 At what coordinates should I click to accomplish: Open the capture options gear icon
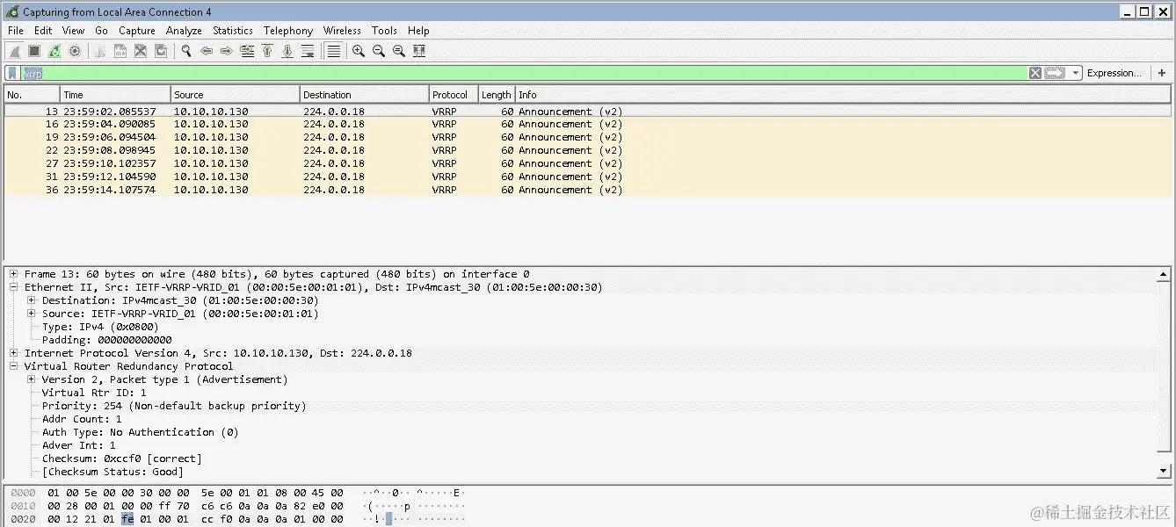[x=75, y=51]
